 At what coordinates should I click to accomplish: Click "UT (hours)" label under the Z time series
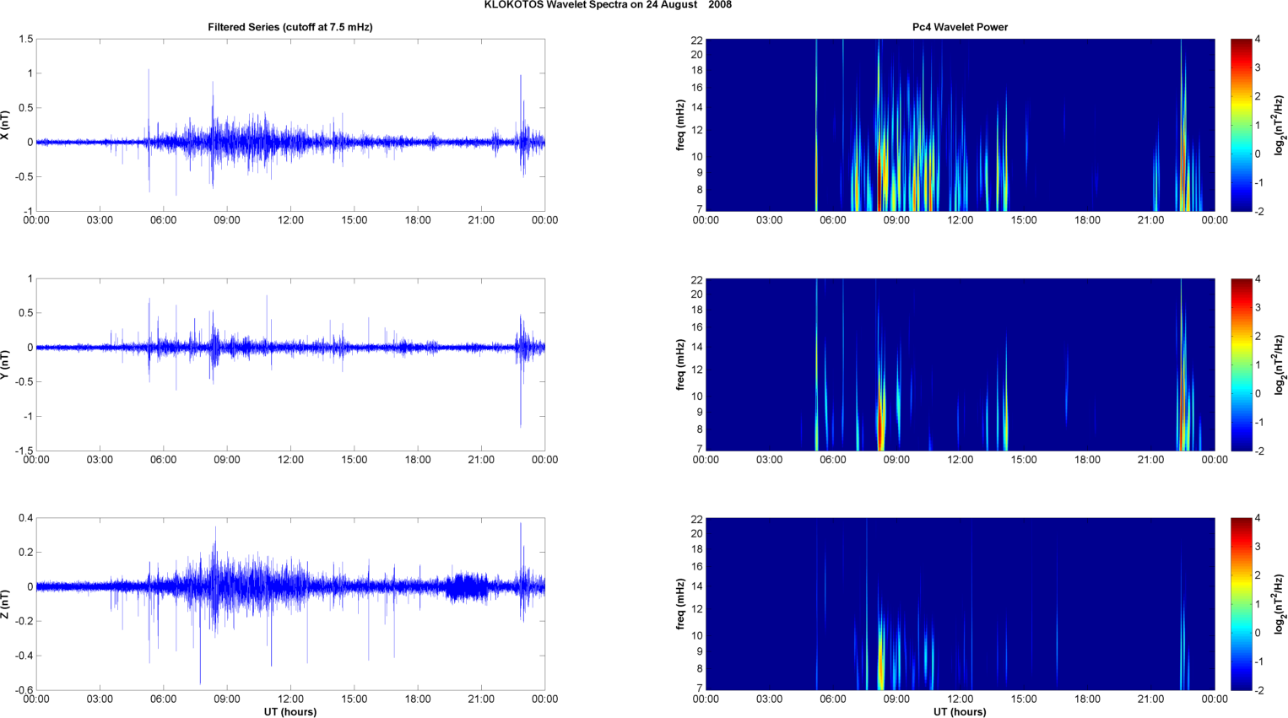click(x=290, y=711)
